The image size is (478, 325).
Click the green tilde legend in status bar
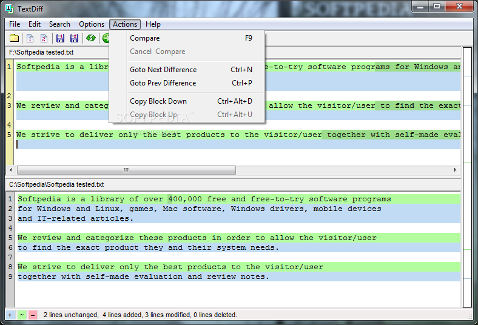pyautogui.click(x=22, y=315)
